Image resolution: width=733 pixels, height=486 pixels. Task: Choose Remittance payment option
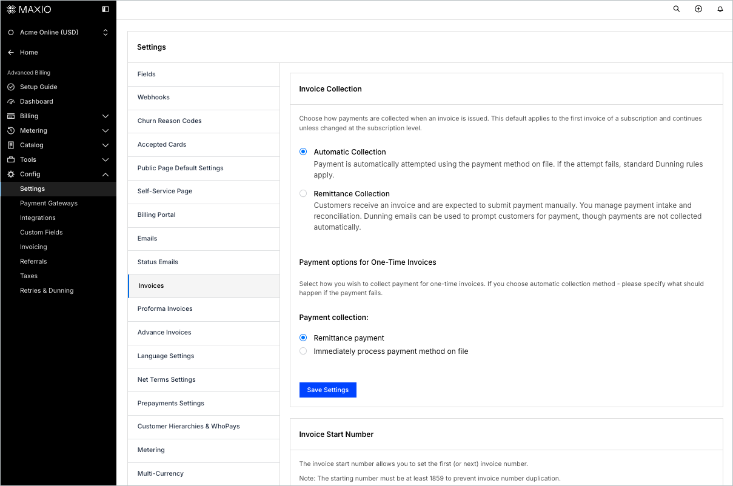[x=303, y=338]
